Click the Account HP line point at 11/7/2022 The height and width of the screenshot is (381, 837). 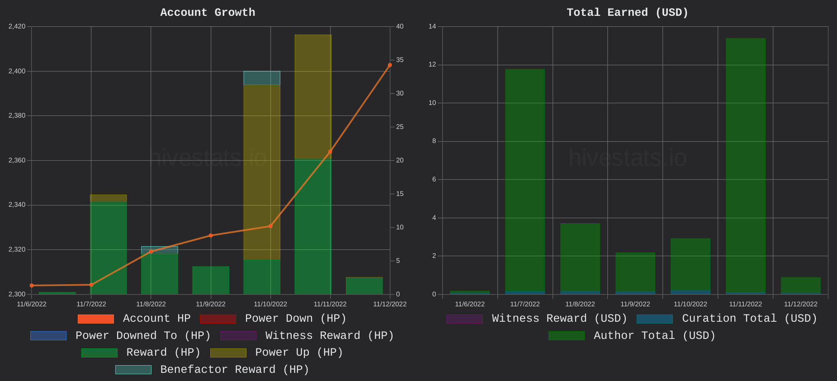(x=91, y=285)
